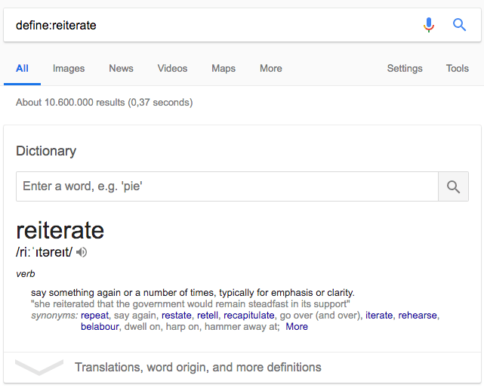Switch to the Images tab

point(69,68)
